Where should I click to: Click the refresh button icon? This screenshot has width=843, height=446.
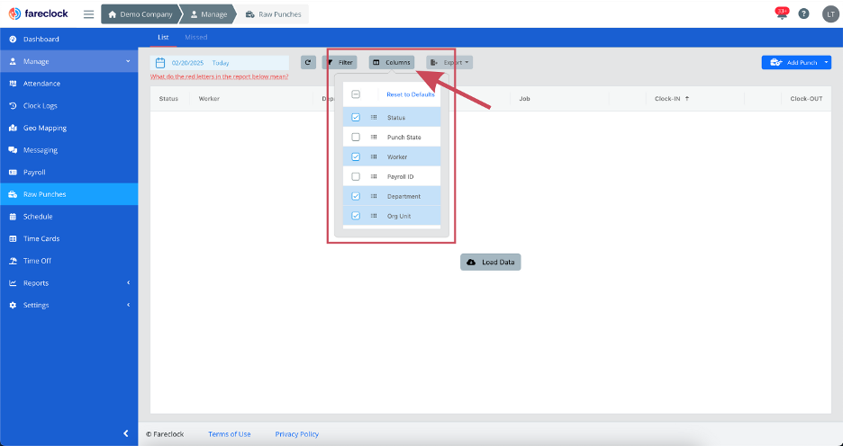308,62
